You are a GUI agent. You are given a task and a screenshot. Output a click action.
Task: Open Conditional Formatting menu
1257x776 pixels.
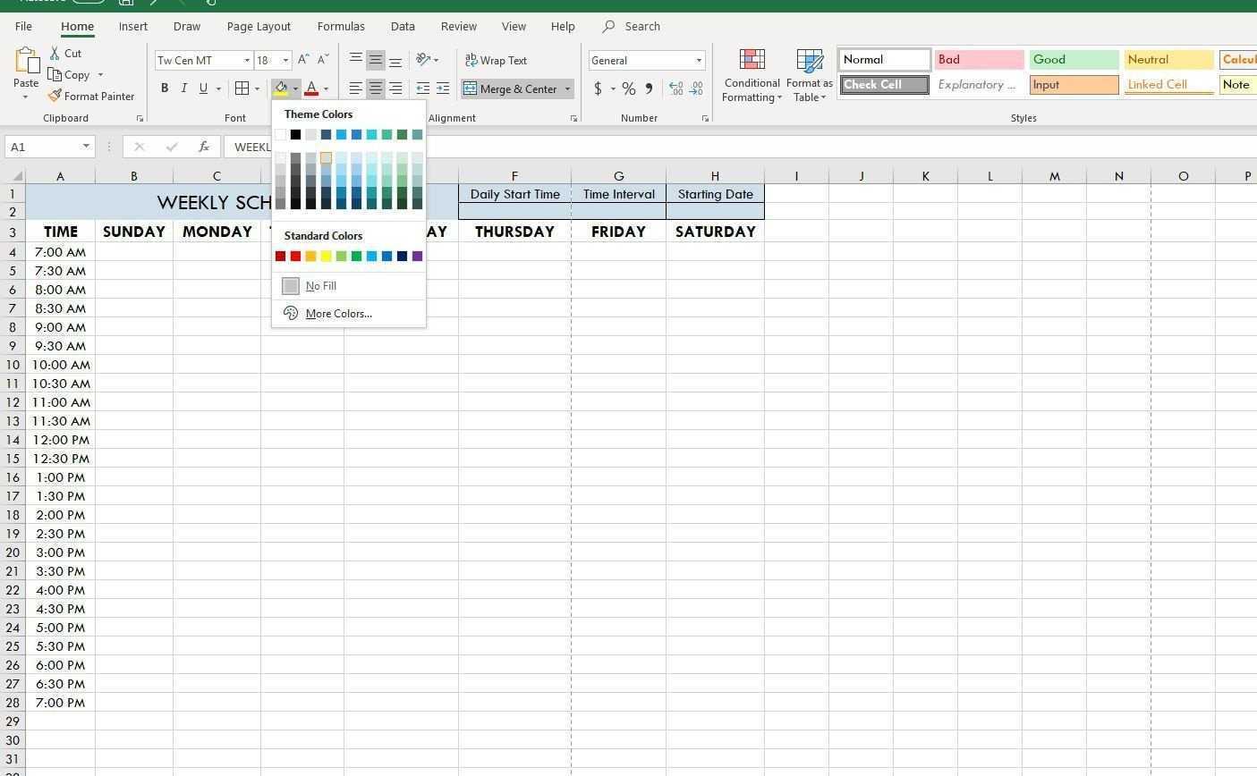[x=752, y=77]
